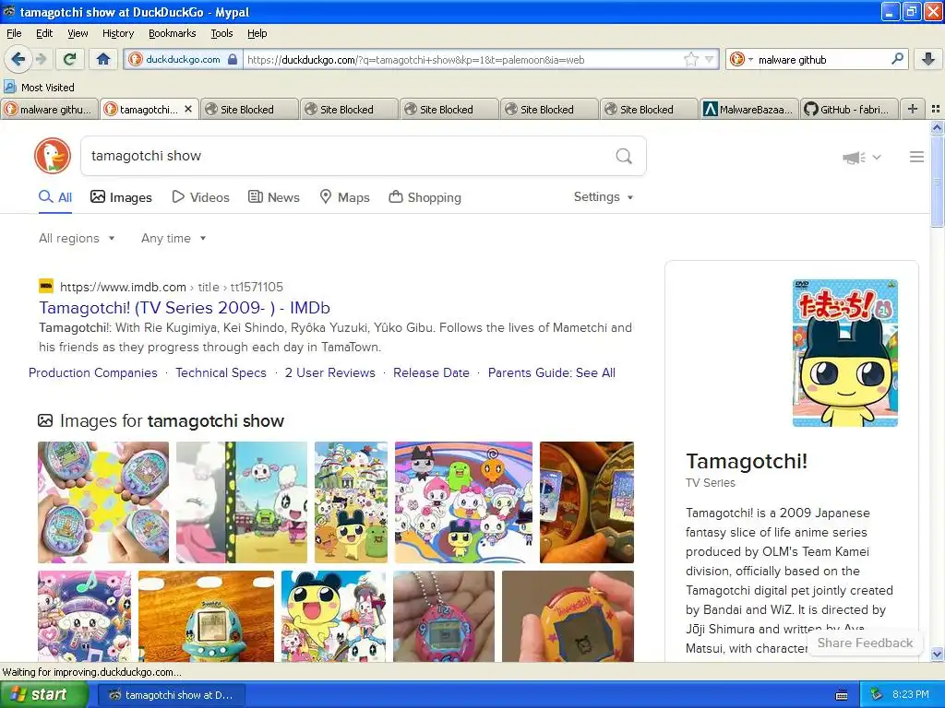The height and width of the screenshot is (708, 945).
Task: Click the search magnifier in toolbar search box
Action: click(x=897, y=59)
